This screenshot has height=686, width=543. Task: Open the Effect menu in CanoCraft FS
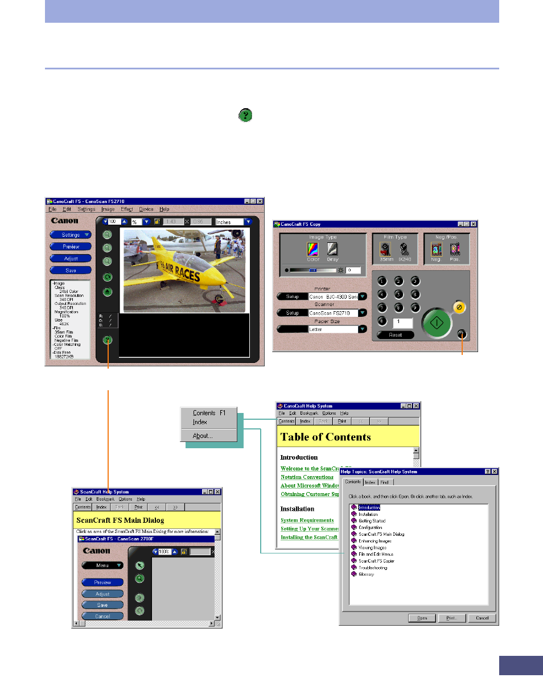click(126, 209)
